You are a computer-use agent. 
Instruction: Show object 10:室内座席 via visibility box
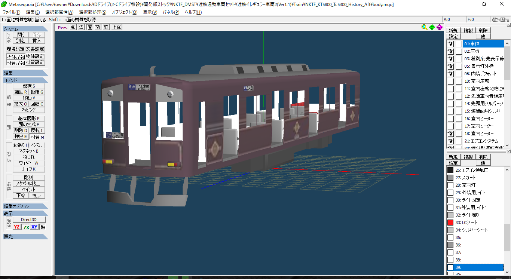point(450,81)
